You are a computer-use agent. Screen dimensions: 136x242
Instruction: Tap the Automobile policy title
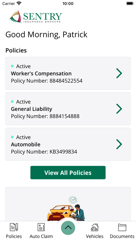click(x=26, y=144)
